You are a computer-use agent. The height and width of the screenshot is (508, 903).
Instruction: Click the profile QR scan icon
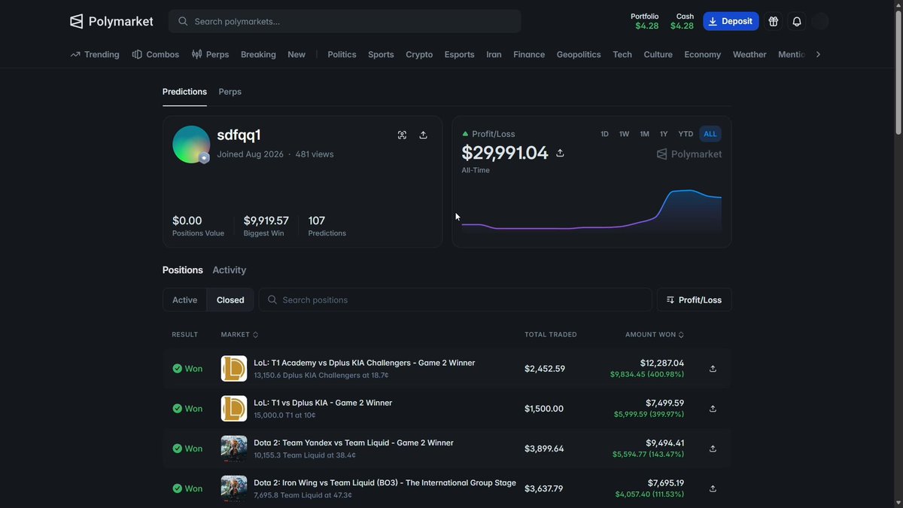[x=402, y=135]
